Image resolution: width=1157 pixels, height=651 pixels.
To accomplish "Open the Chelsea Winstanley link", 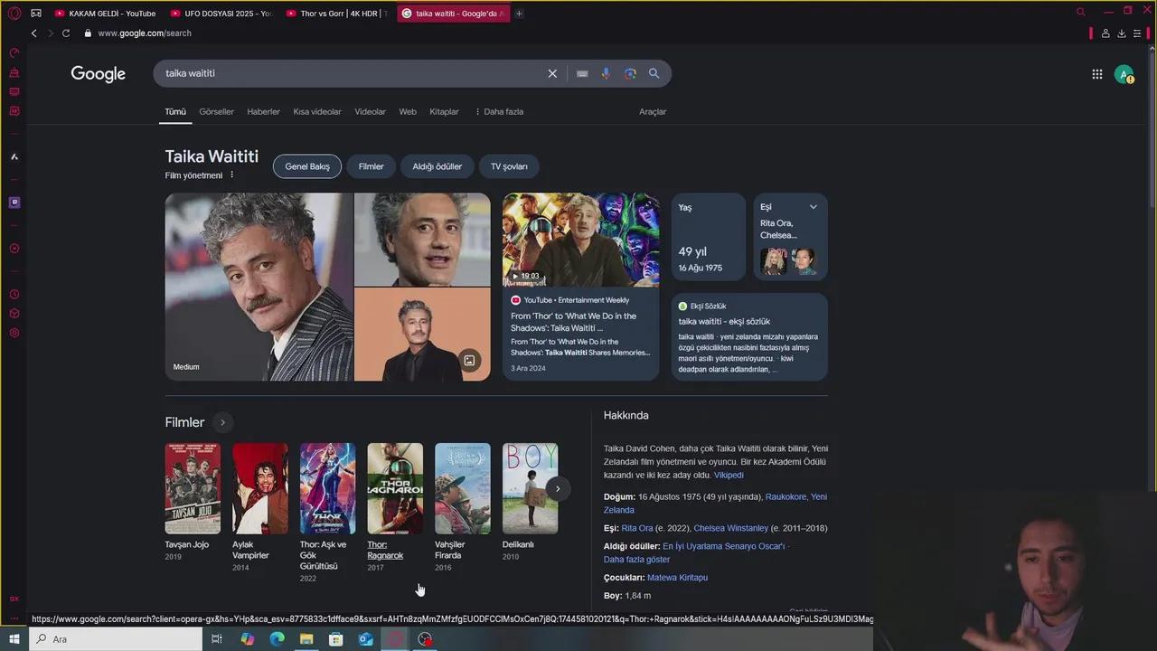I will coord(730,528).
